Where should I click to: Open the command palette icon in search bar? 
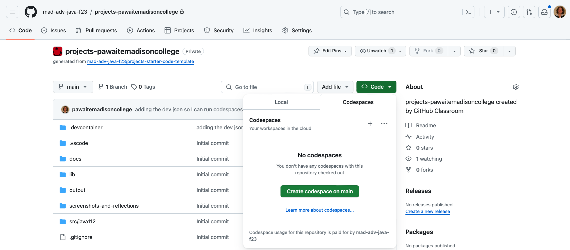coord(468,12)
